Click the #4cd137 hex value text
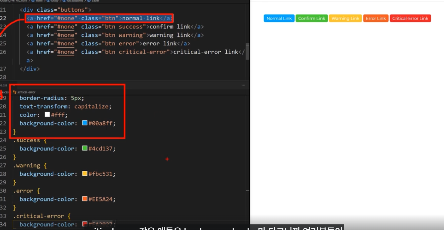 [x=100, y=148]
